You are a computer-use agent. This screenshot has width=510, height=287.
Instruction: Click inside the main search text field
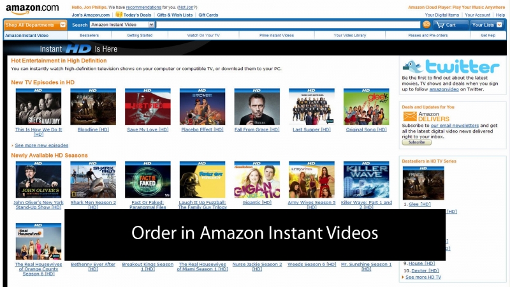click(287, 25)
